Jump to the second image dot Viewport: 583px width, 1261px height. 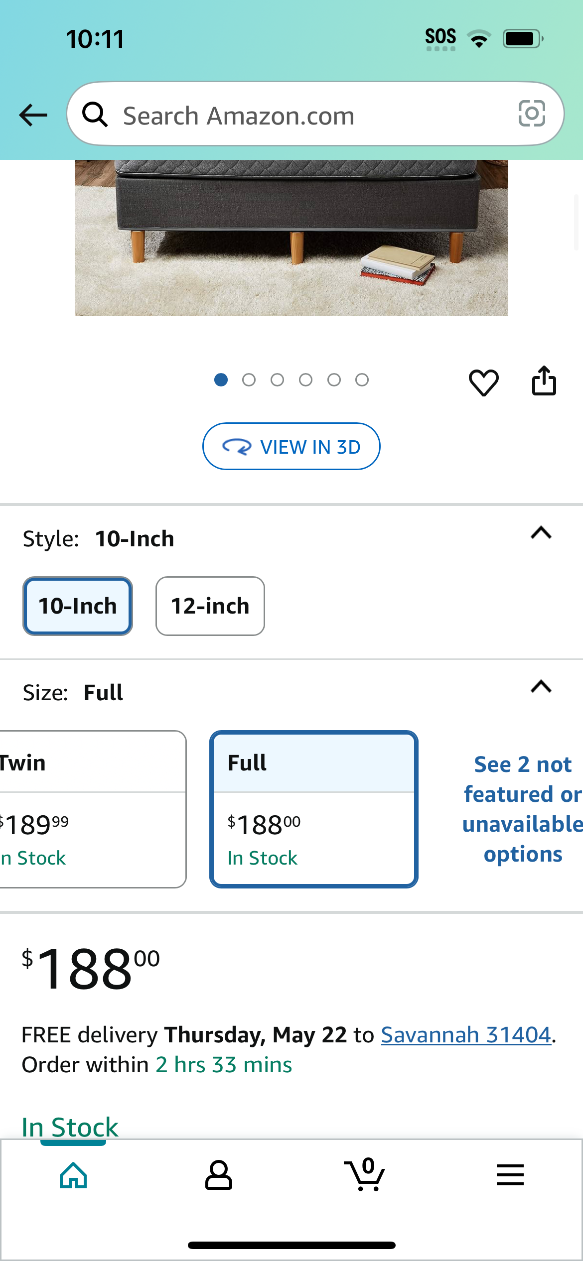point(249,380)
